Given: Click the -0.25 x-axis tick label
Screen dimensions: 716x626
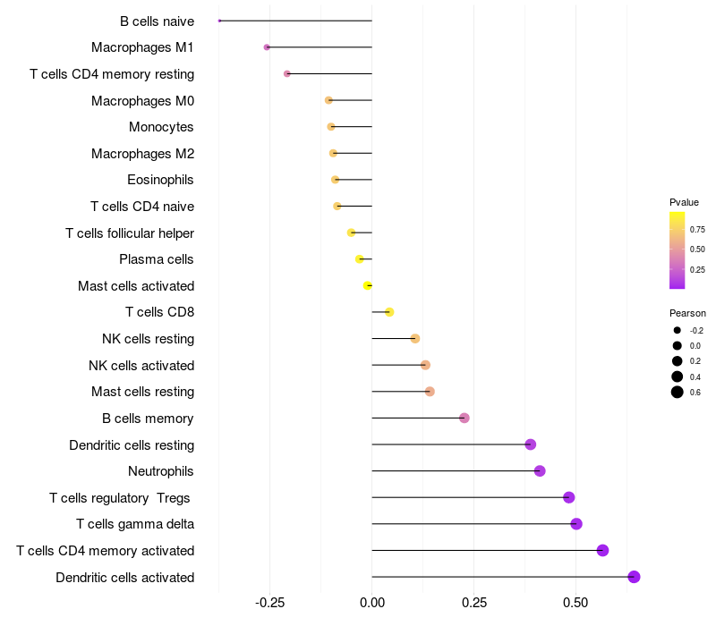Looking at the screenshot, I should pos(270,604).
